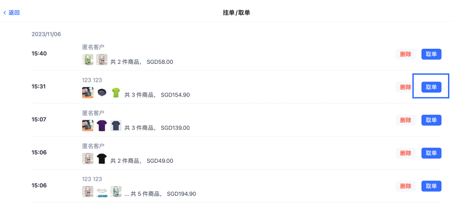Delete the 15:40 held order
This screenshot has height=211, width=453.
click(406, 54)
